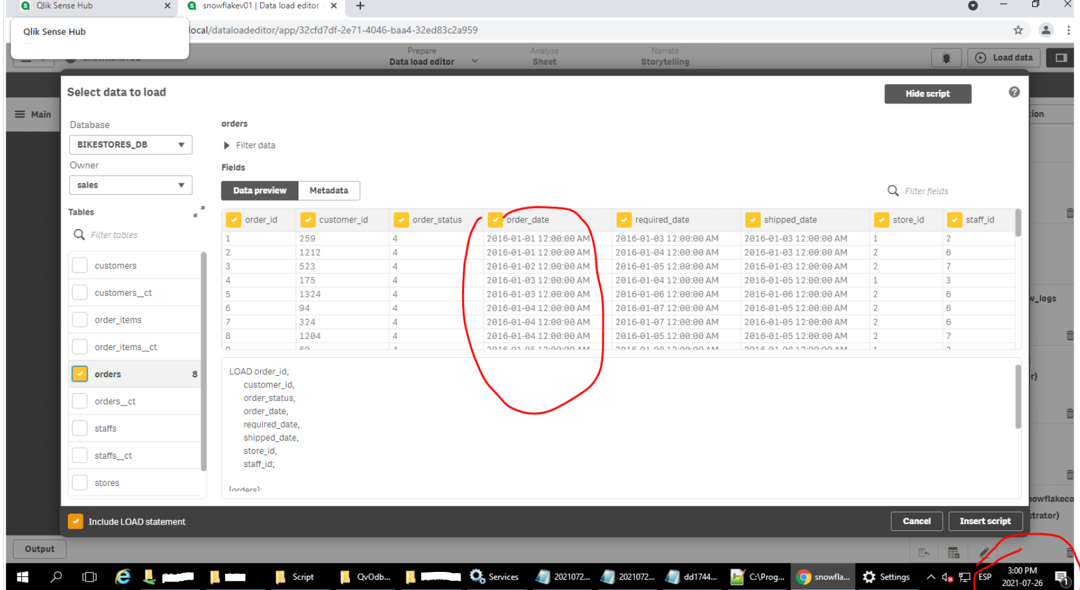Image resolution: width=1080 pixels, height=590 pixels.
Task: Open Windows taskbar search
Action: (x=56, y=577)
